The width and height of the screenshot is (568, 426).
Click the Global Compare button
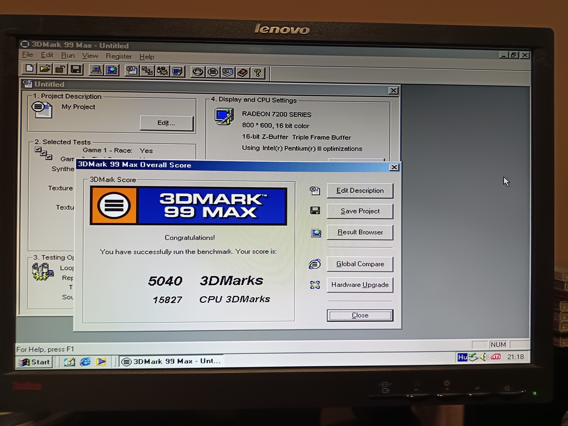360,264
